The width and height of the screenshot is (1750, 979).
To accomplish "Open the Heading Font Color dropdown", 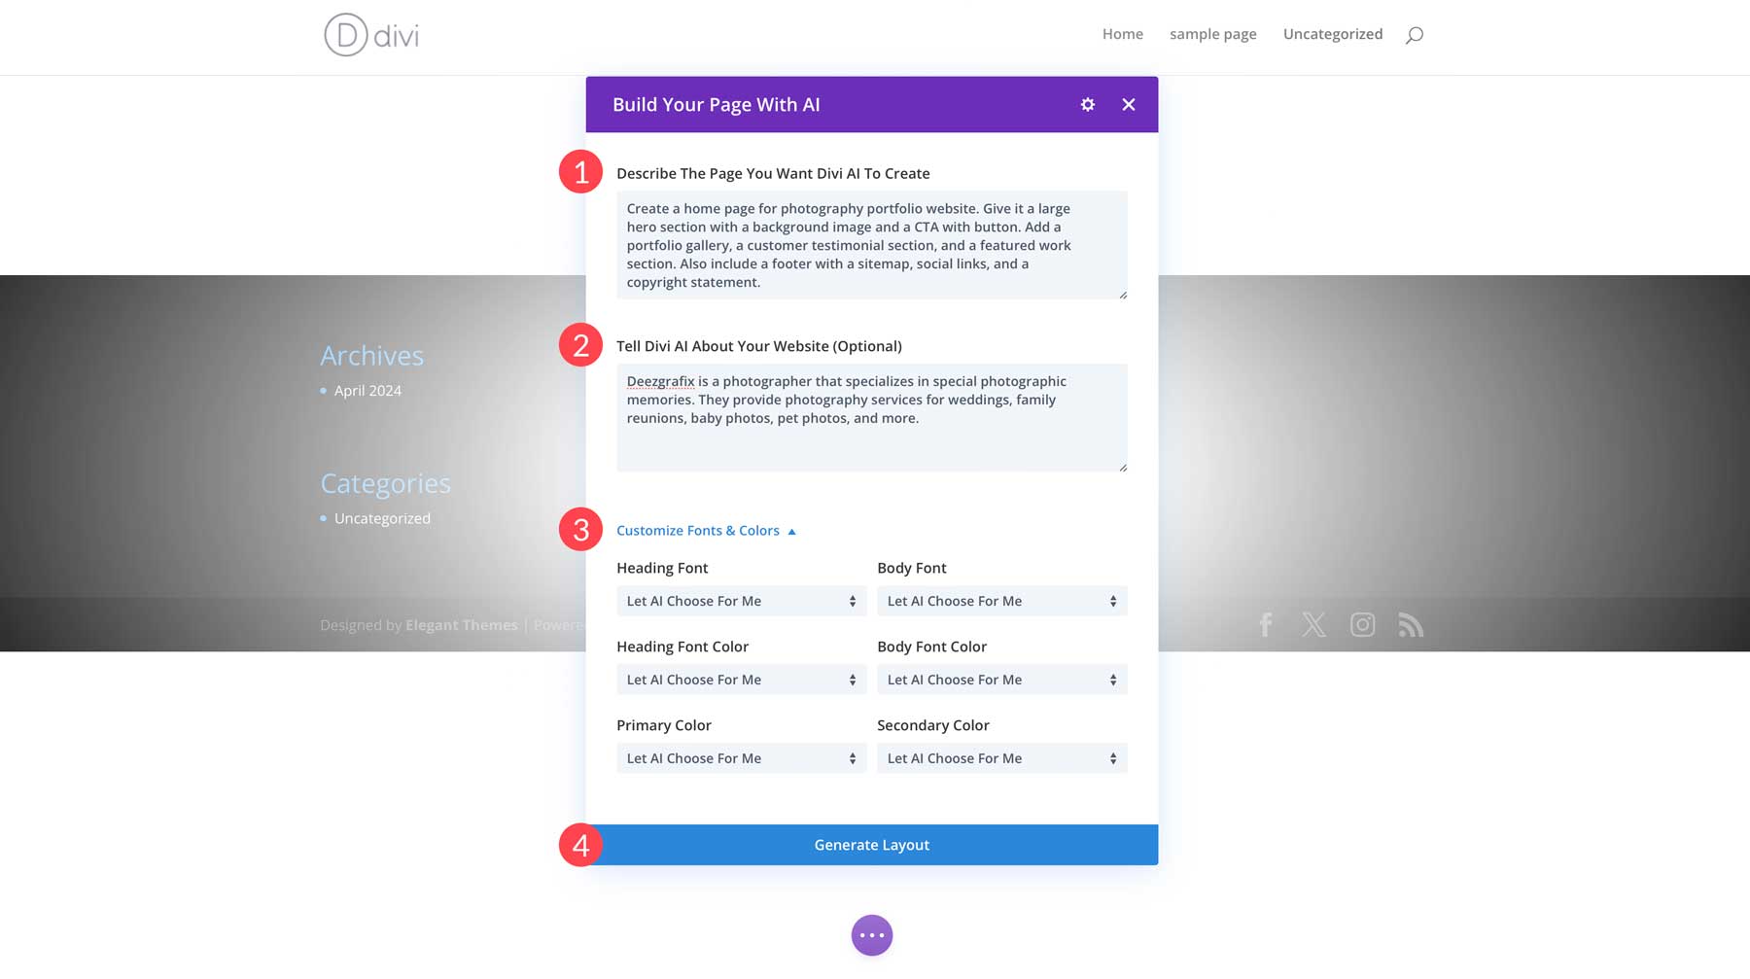I will point(741,679).
